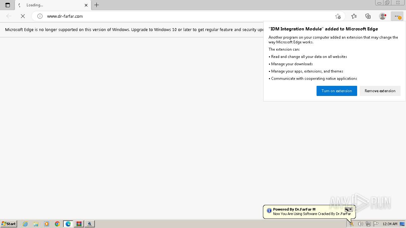Click the Edge unsupported Windows notice
Image resolution: width=406 pixels, height=228 pixels.
[x=134, y=30]
